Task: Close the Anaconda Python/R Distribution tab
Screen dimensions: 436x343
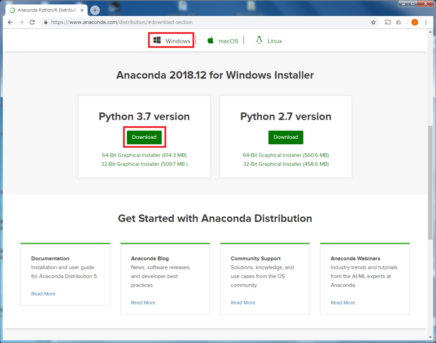Action: click(x=82, y=10)
